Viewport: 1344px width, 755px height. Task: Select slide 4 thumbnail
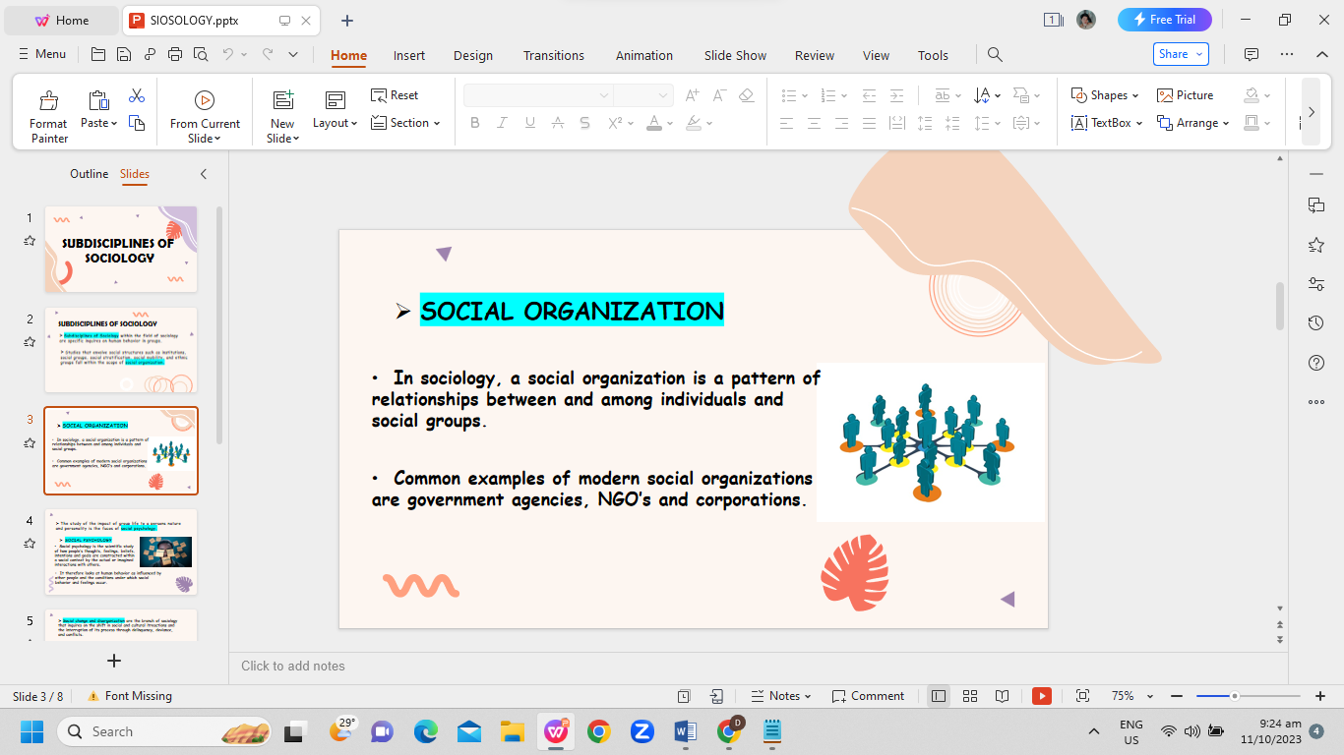pyautogui.click(x=121, y=552)
